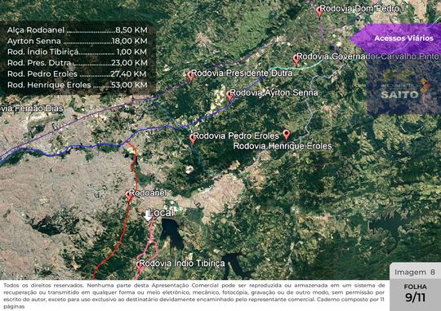Click the copyright disclaimer text footer
The image size is (441, 311).
point(194,295)
